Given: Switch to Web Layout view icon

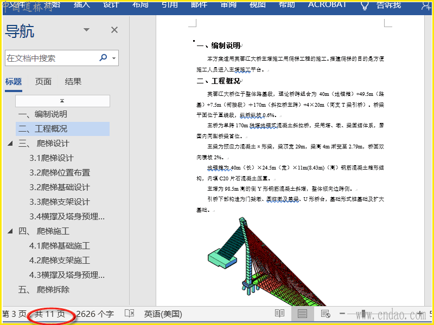Looking at the screenshot, I should point(325,314).
